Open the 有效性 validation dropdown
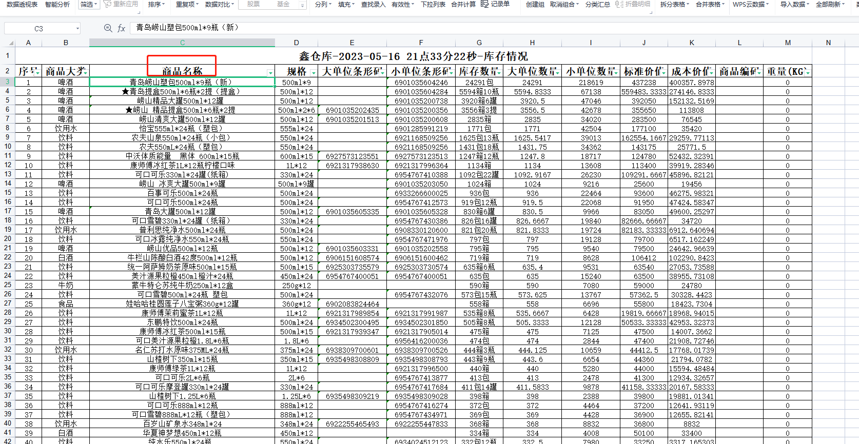The image size is (859, 444). coord(403,4)
